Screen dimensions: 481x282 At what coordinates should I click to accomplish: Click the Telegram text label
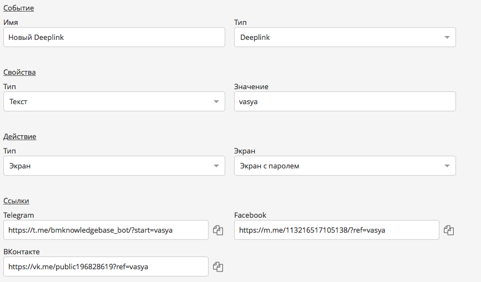point(19,215)
